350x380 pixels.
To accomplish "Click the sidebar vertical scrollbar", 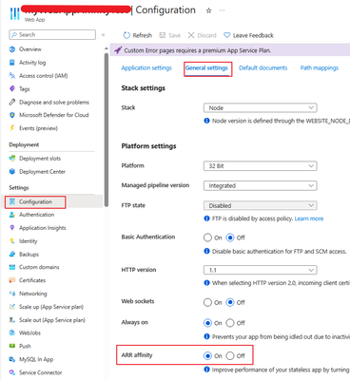I will pyautogui.click(x=107, y=130).
